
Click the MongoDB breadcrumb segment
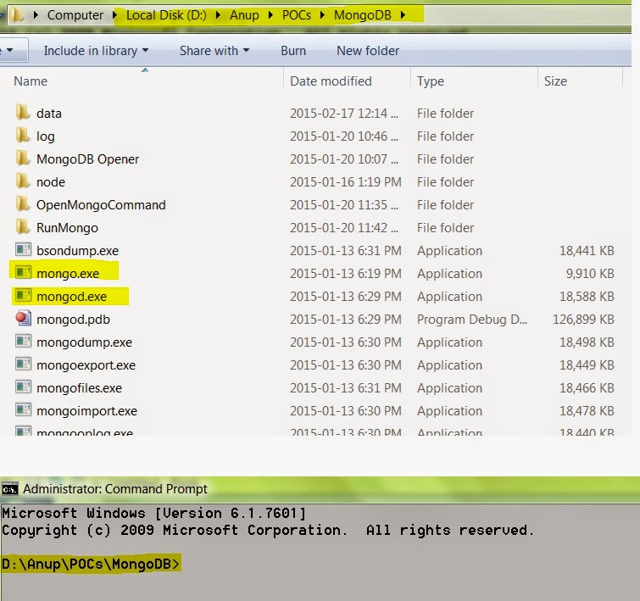coord(363,15)
